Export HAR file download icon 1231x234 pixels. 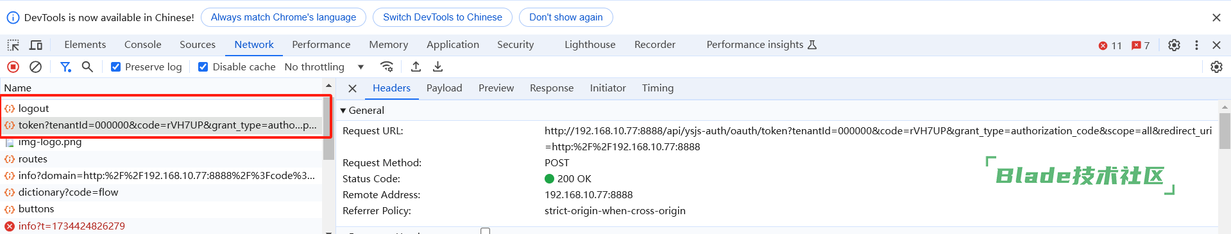(437, 66)
